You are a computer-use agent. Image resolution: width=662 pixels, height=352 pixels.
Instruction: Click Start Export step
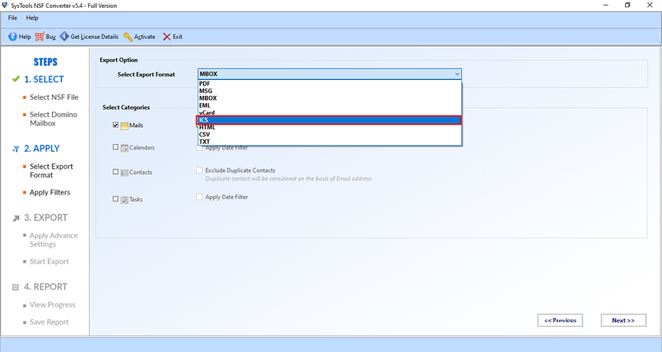(x=49, y=261)
